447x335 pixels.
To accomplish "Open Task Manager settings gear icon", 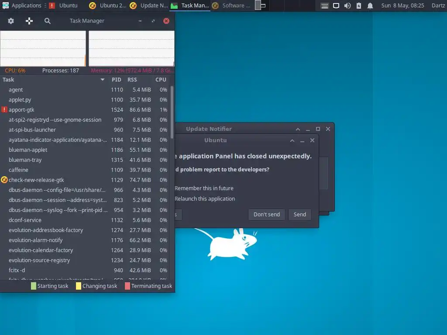I will (11, 21).
